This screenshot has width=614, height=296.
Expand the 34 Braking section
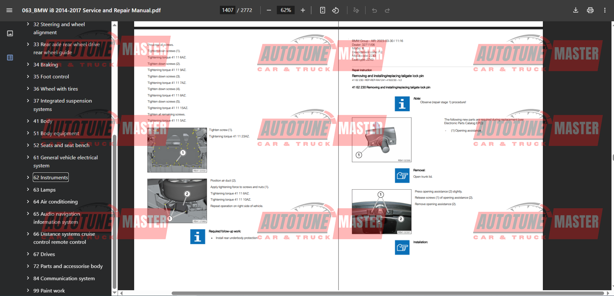click(x=28, y=65)
